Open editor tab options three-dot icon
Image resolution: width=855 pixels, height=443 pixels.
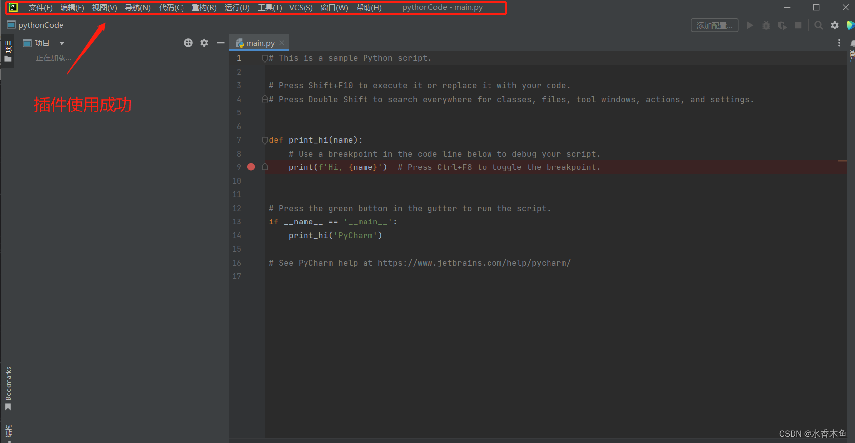[x=839, y=43]
